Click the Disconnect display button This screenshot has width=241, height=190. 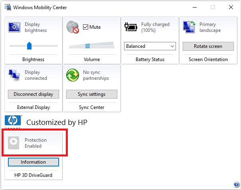(34, 94)
